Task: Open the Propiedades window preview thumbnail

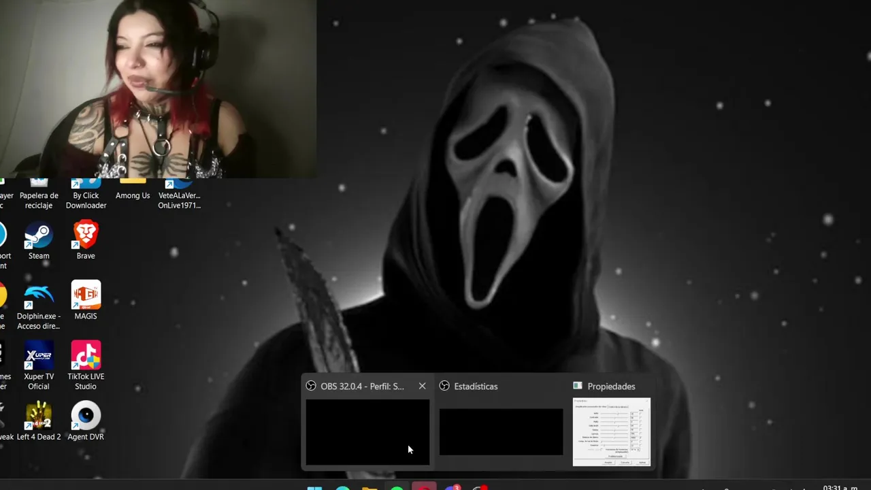Action: click(611, 432)
